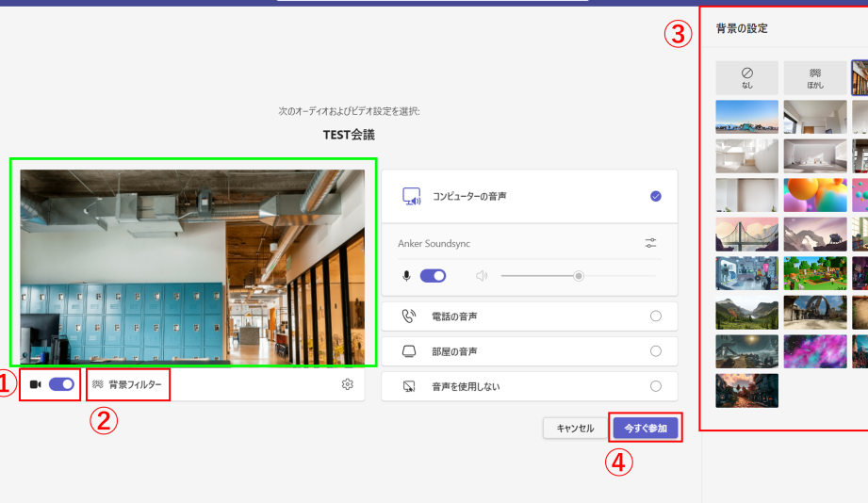
Task: Click the Anker Soundsync device label
Action: (434, 243)
